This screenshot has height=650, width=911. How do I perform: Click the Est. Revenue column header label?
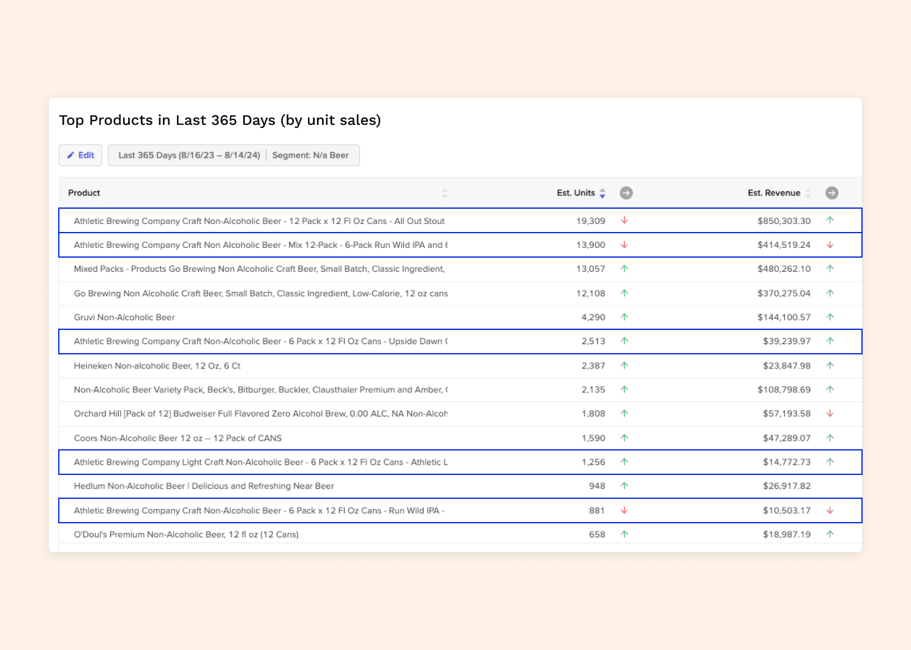[x=774, y=193]
